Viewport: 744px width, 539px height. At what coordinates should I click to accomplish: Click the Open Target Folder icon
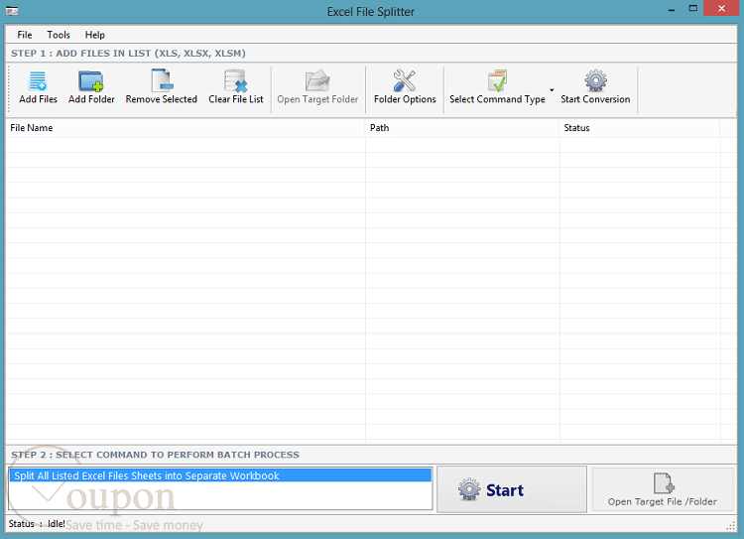(x=317, y=81)
